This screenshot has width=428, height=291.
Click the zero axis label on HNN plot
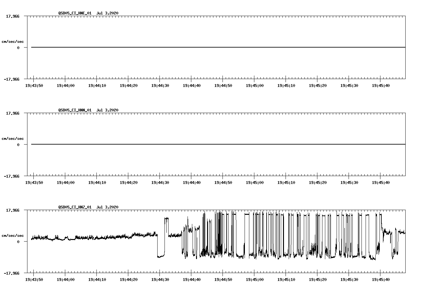[x=18, y=145]
